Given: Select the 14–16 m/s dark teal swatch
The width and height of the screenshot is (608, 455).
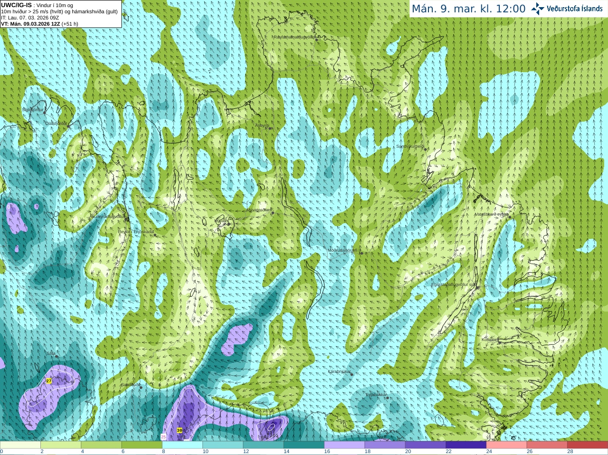Looking at the screenshot, I should [x=304, y=445].
